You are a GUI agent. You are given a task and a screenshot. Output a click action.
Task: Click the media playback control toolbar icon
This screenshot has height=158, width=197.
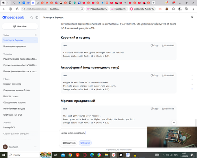[x=180, y=9]
